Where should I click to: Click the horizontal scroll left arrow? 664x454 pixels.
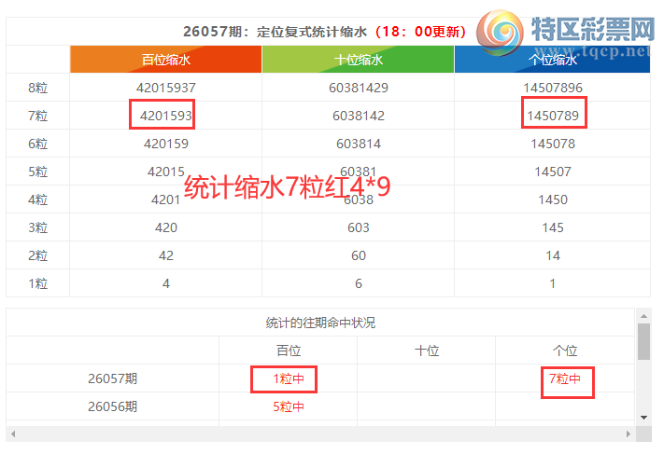point(13,433)
